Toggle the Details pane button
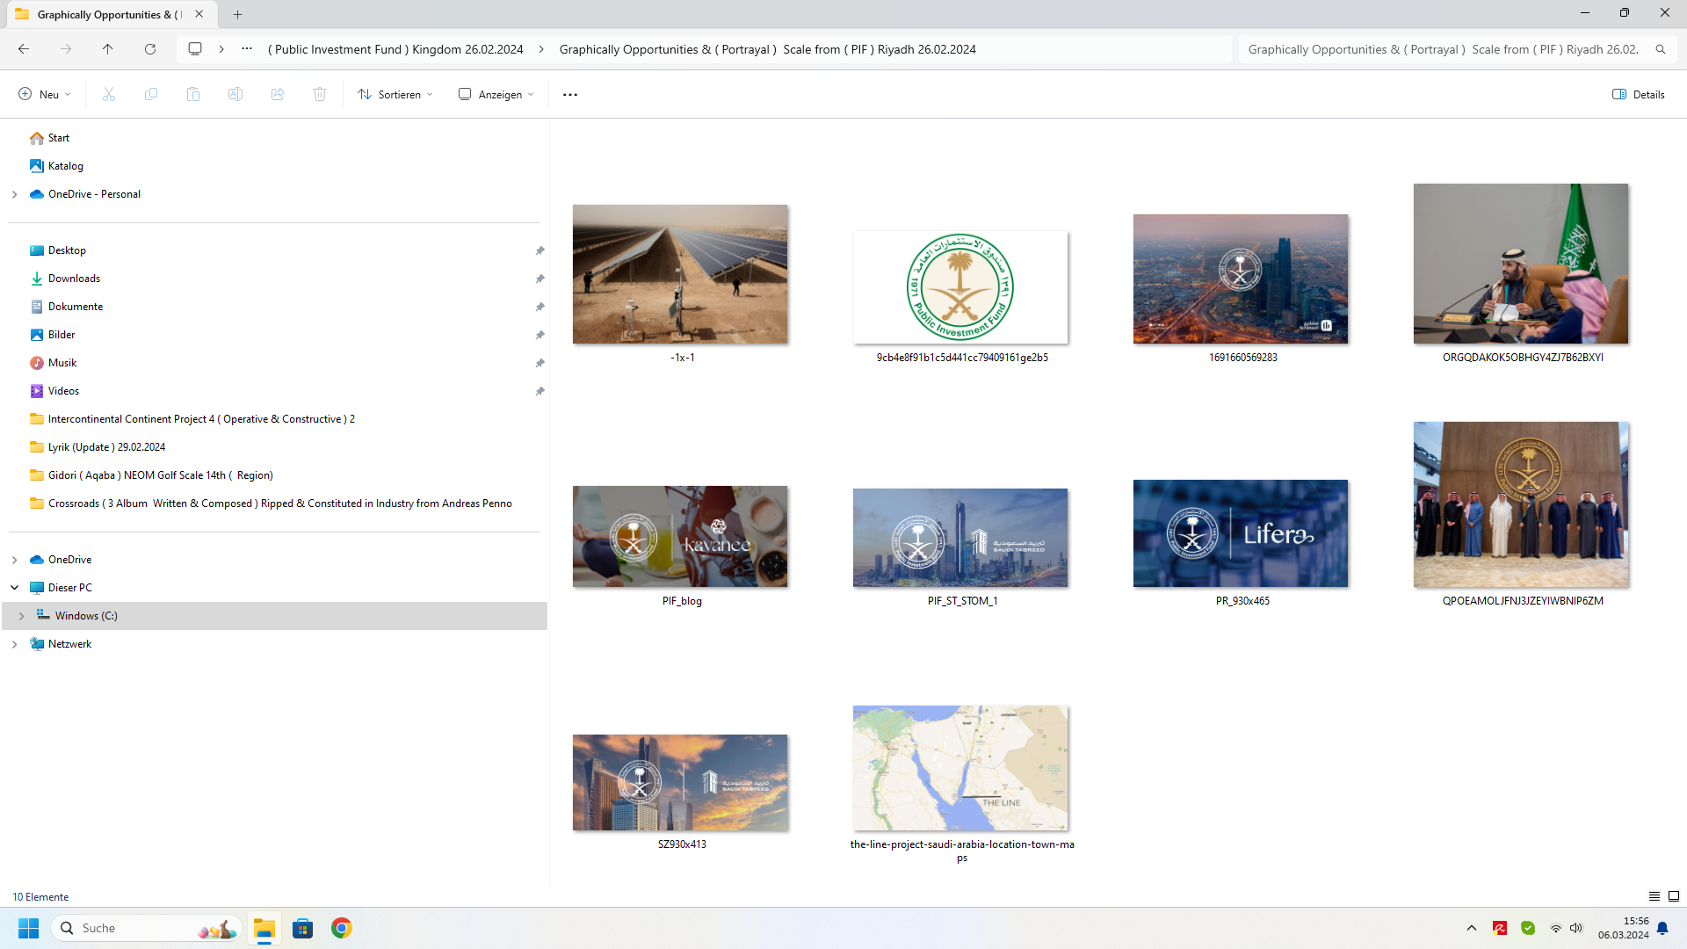1687x949 pixels. pos(1639,94)
